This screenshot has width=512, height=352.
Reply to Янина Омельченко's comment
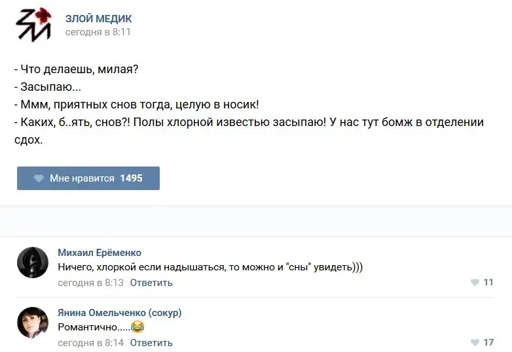coord(151,343)
